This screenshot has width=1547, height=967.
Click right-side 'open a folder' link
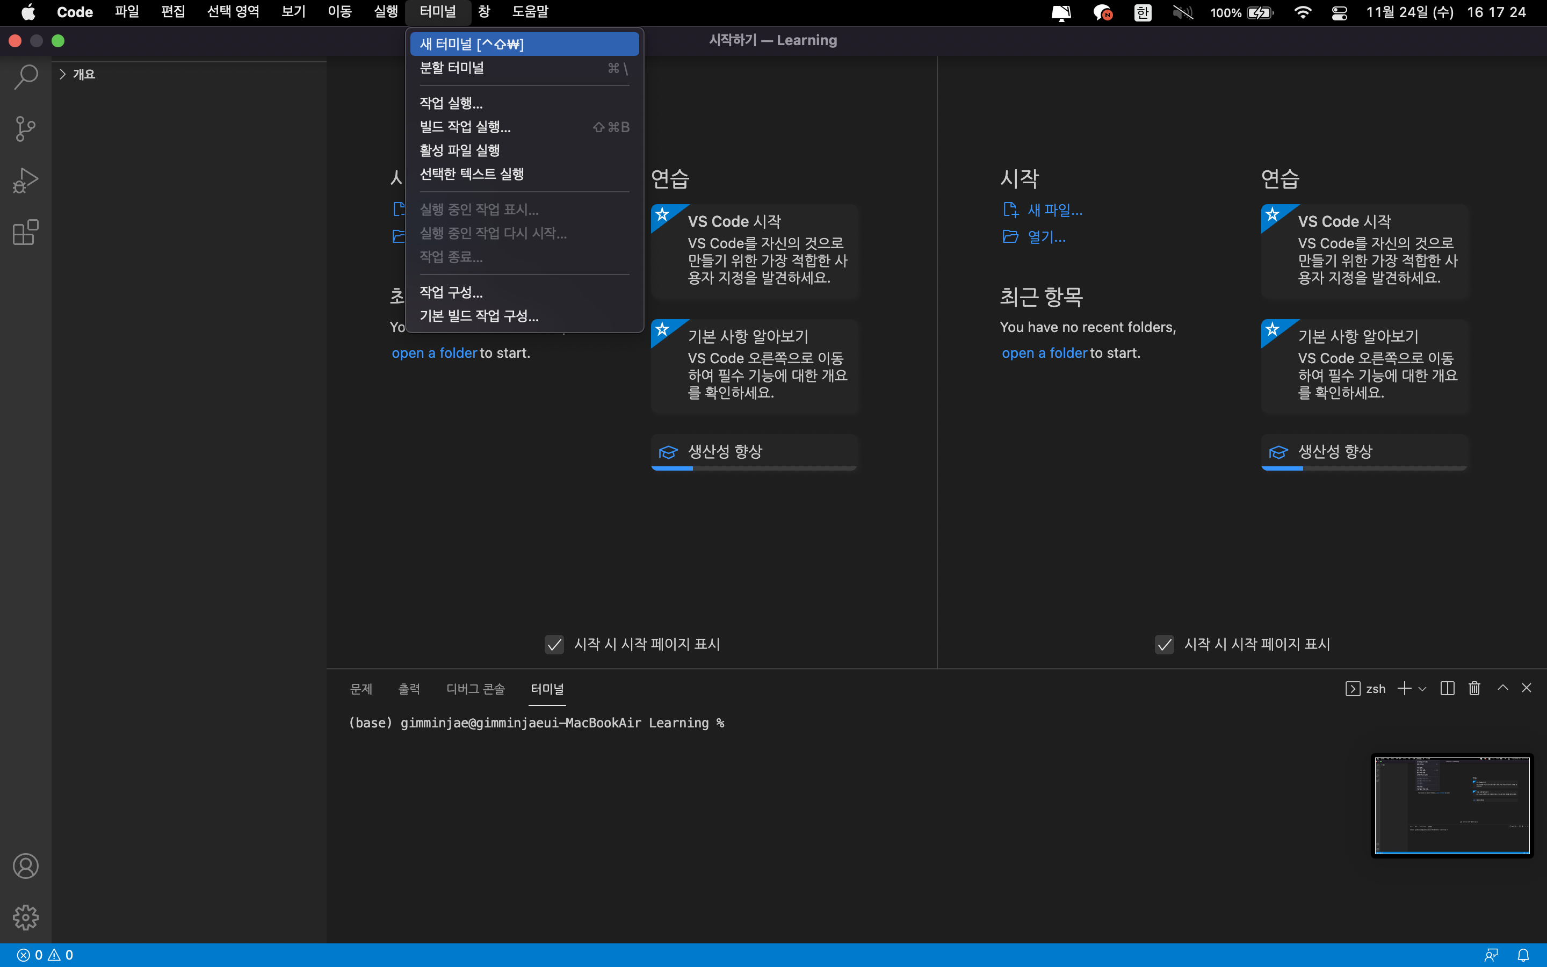tap(1044, 353)
